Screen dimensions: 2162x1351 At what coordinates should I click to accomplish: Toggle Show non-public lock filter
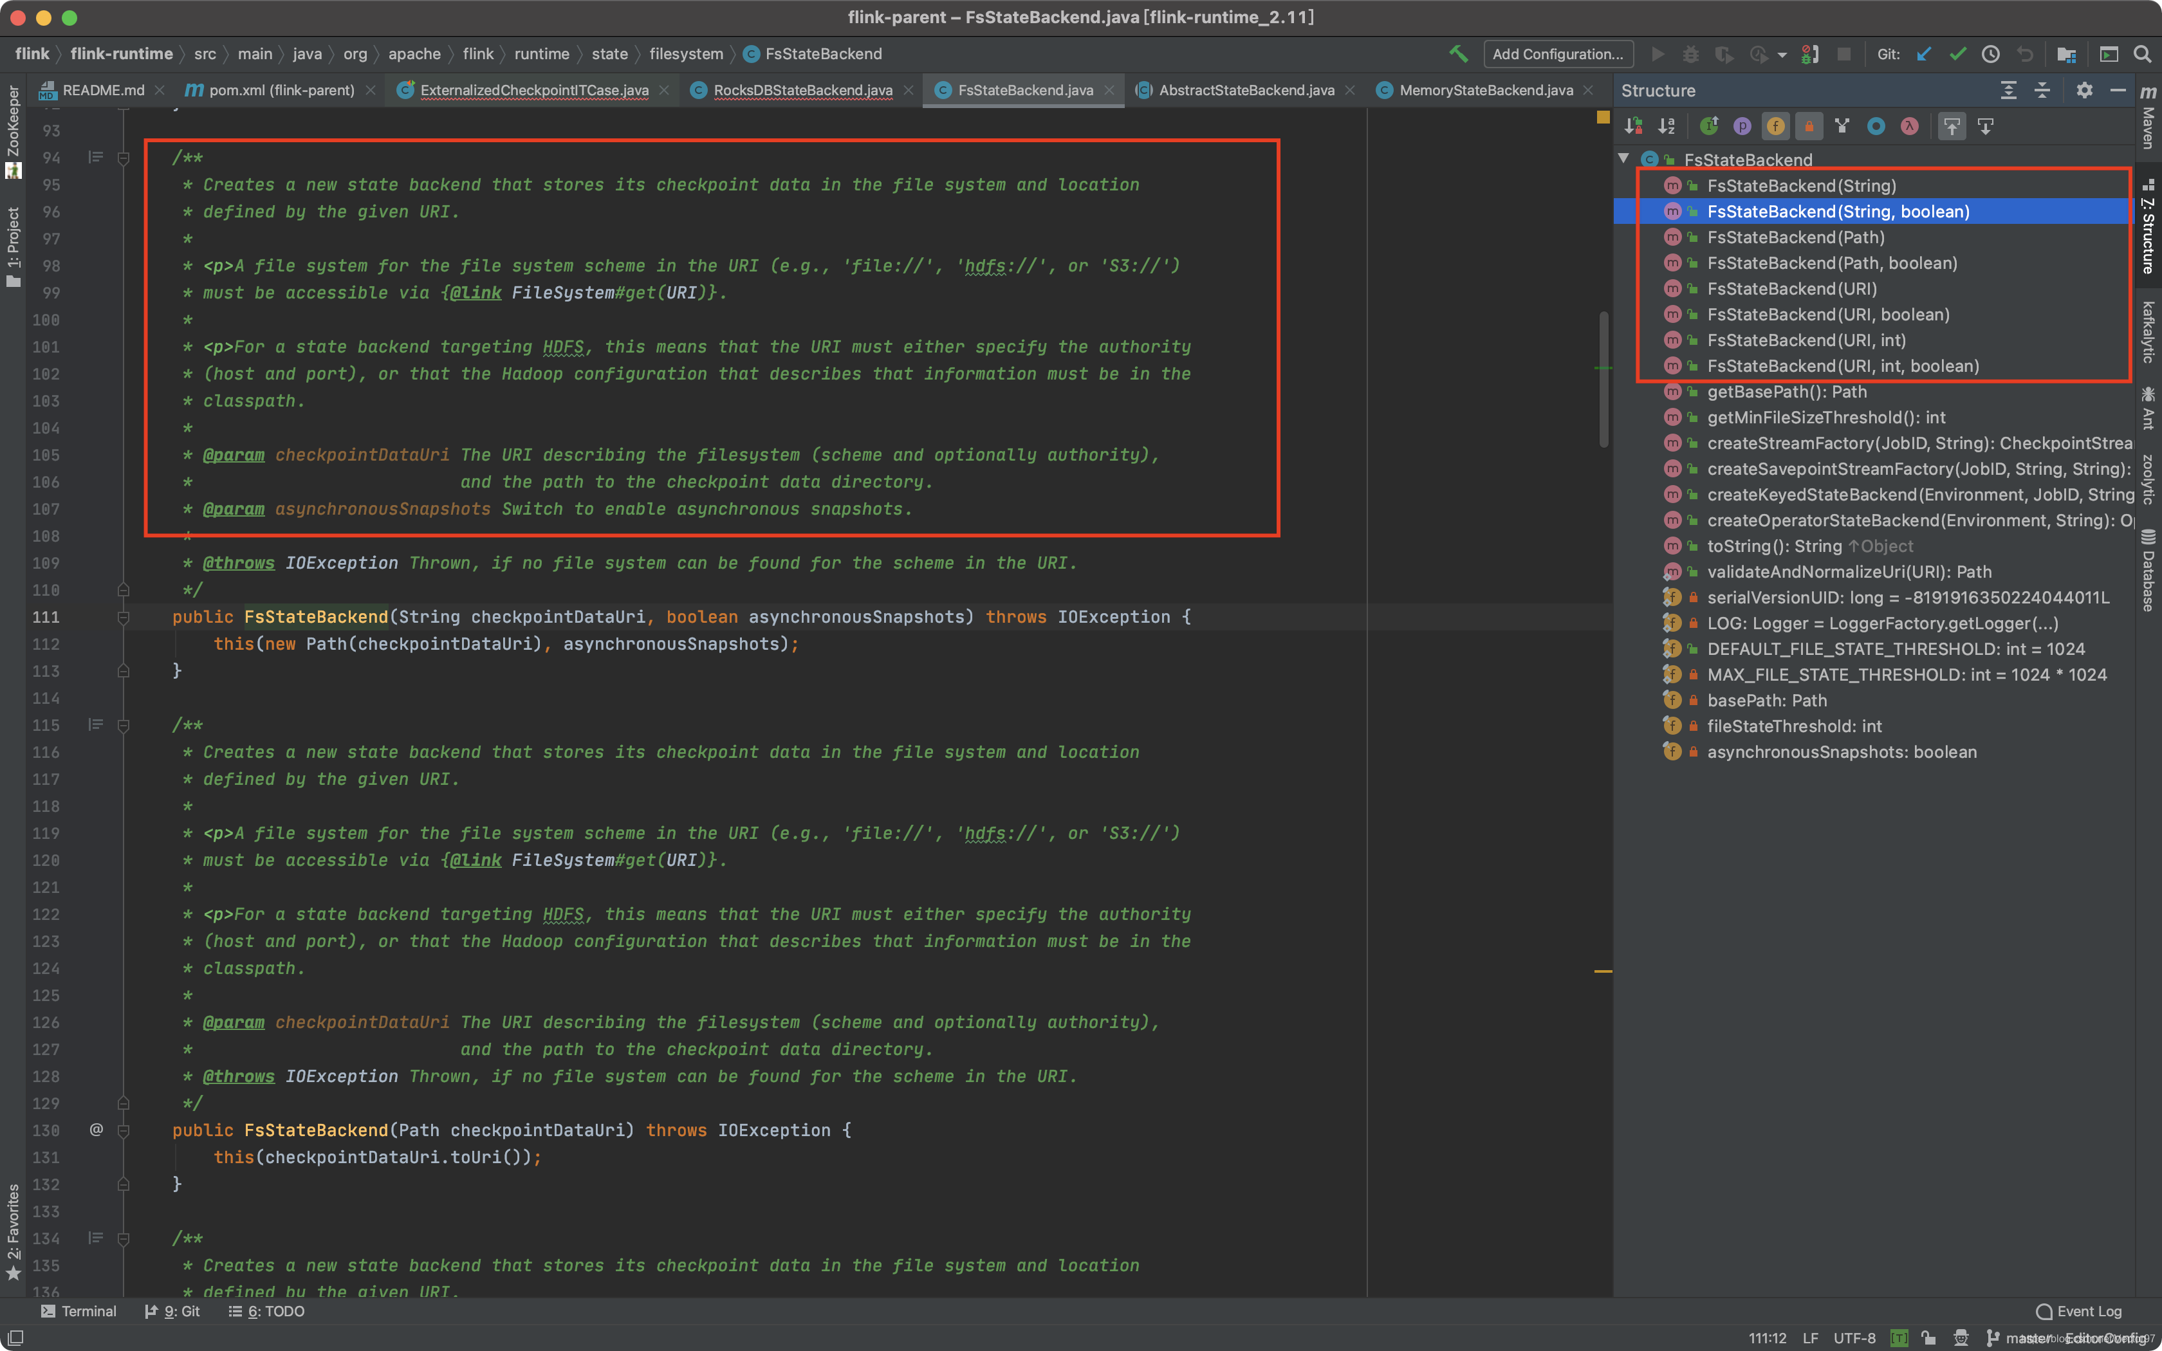pyautogui.click(x=1809, y=126)
